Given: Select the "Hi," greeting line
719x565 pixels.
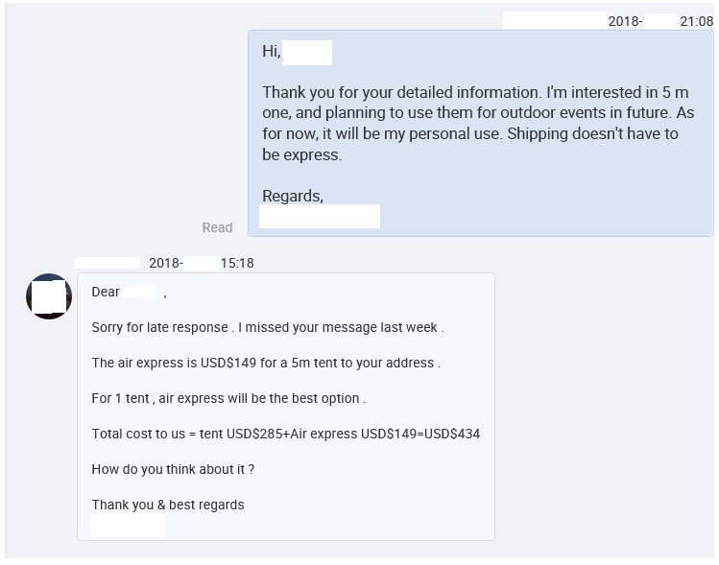Looking at the screenshot, I should (272, 52).
